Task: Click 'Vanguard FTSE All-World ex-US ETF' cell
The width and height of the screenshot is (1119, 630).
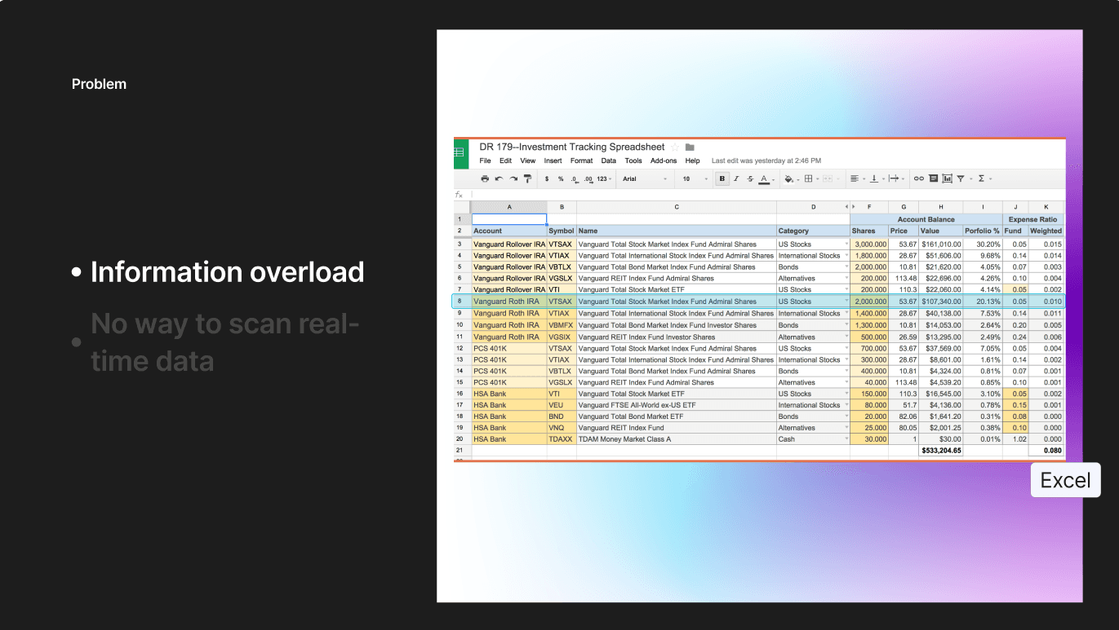Action: coord(676,405)
